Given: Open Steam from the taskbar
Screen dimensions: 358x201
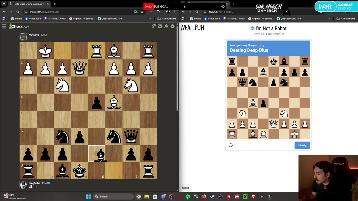Looking at the screenshot, I should 212,197.
